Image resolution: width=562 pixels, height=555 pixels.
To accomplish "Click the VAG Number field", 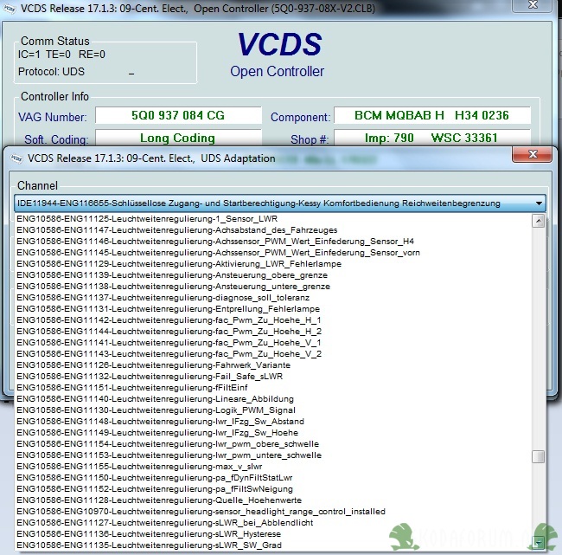I will click(177, 116).
